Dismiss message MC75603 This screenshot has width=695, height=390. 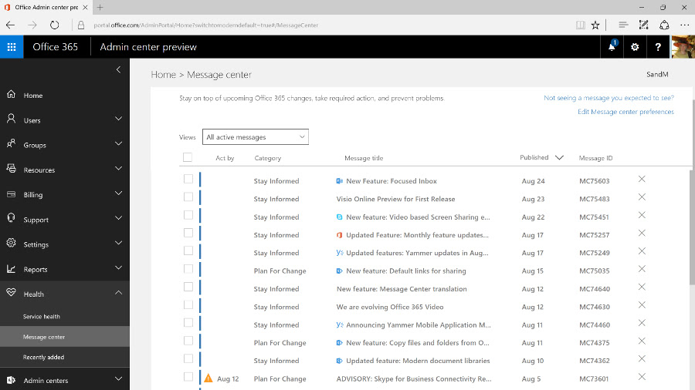(x=642, y=179)
